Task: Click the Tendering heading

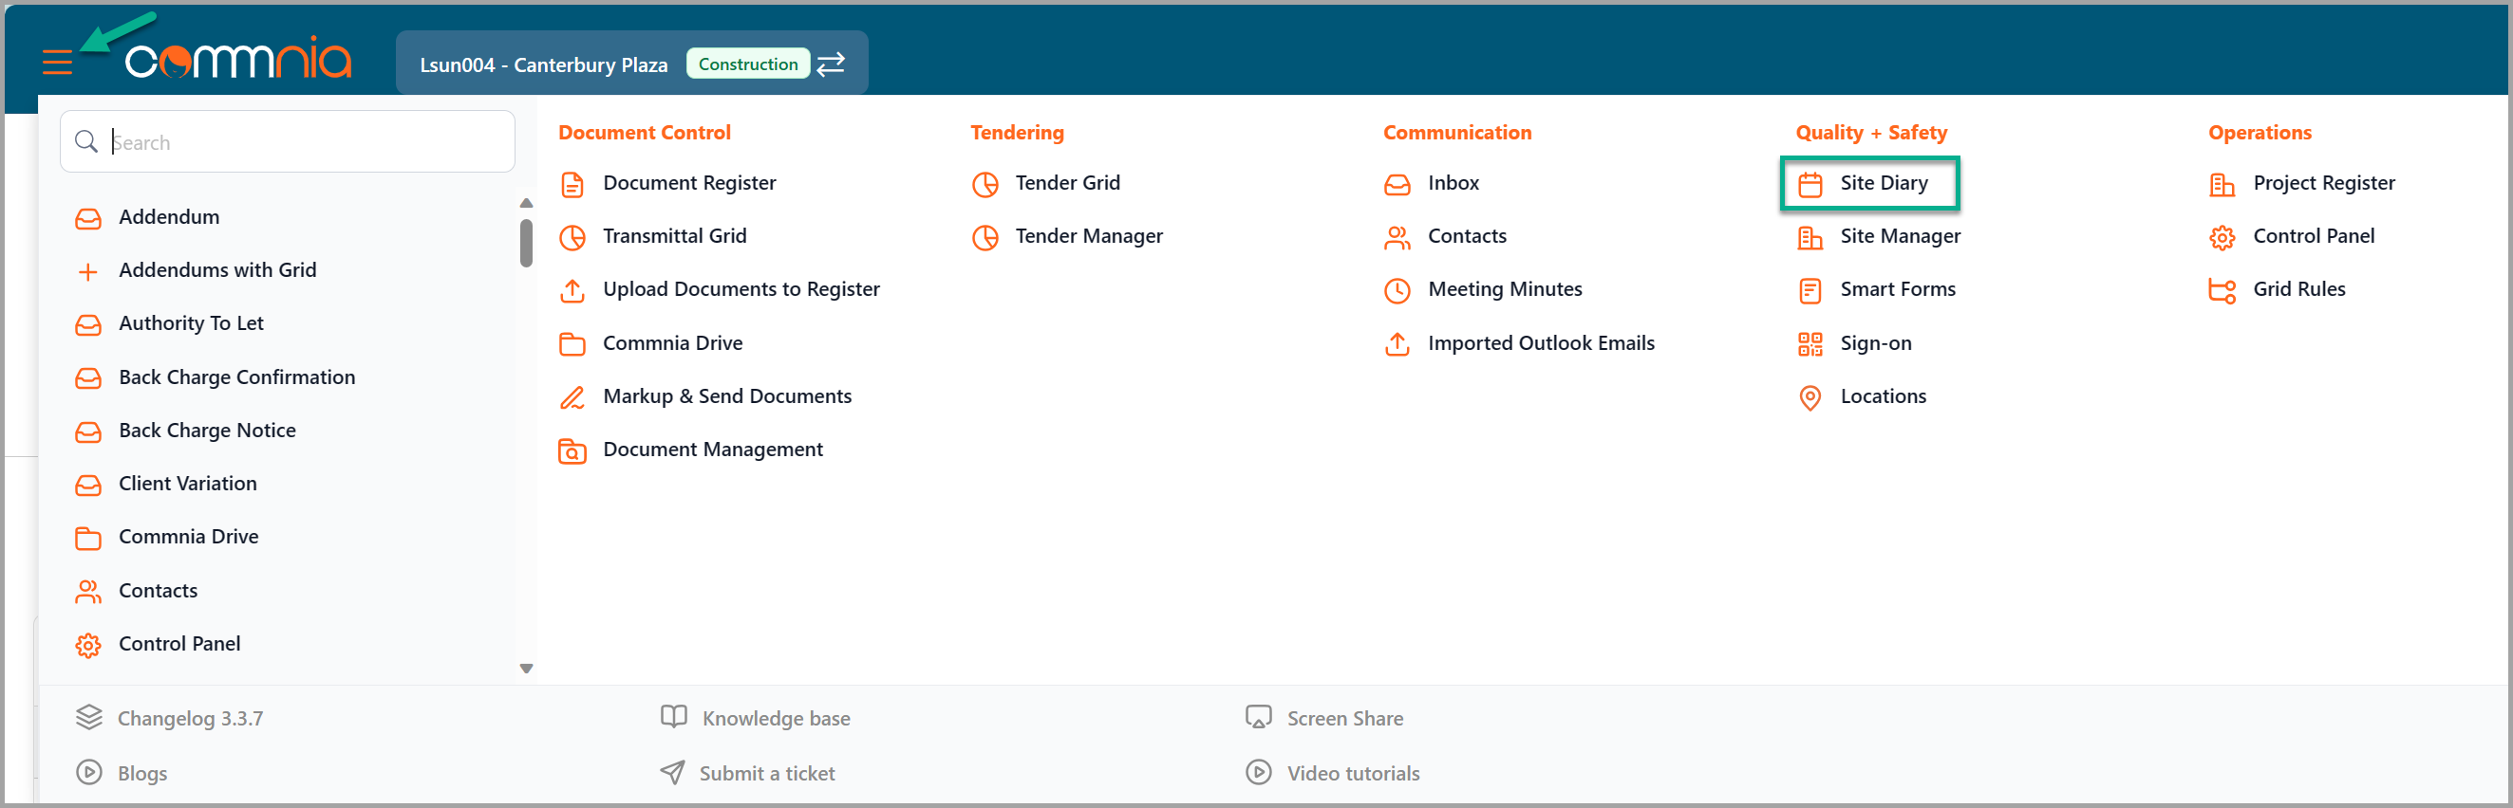Action: (1017, 133)
